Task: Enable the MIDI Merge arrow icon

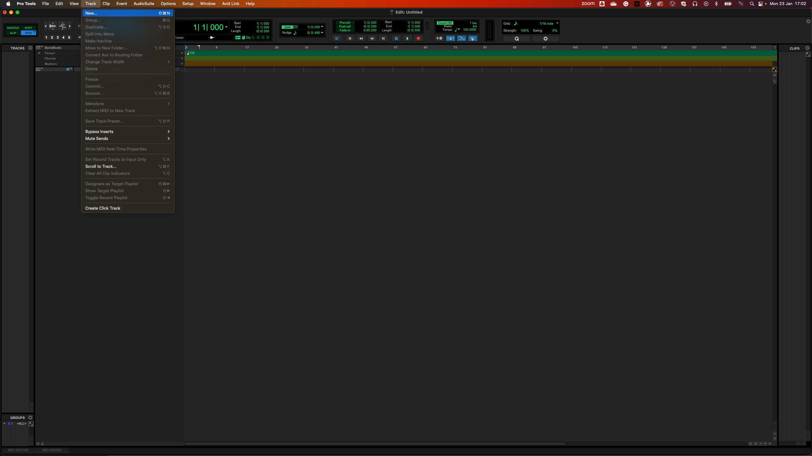Action: click(462, 38)
